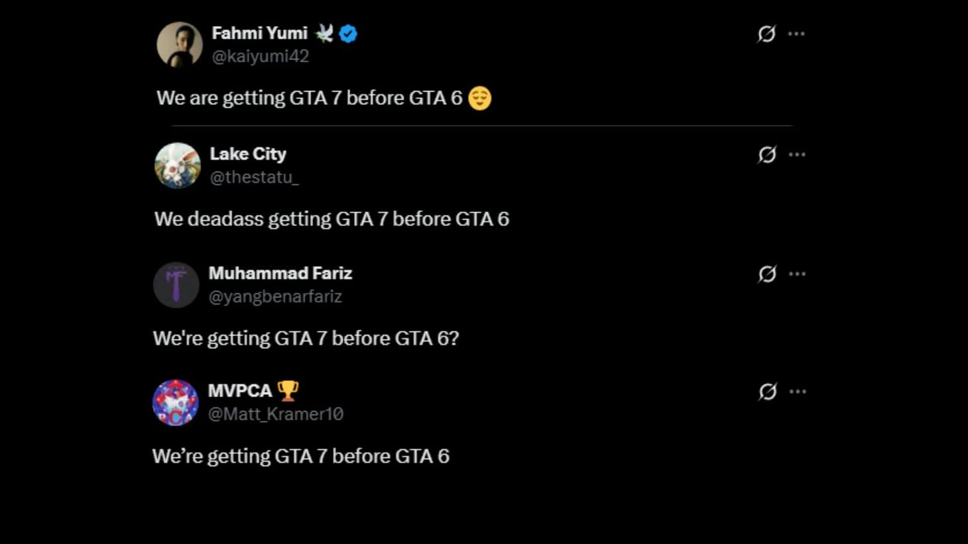The width and height of the screenshot is (968, 544).
Task: Click the text of Lake City's reply
Action: pyautogui.click(x=332, y=219)
